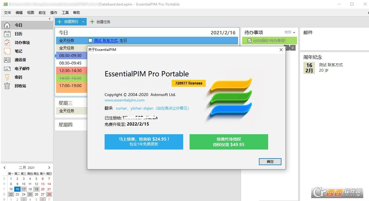The image size is (369, 201).
Task: Toggle checkbox for 测试 联系方式 生日 task
Action: point(90,40)
